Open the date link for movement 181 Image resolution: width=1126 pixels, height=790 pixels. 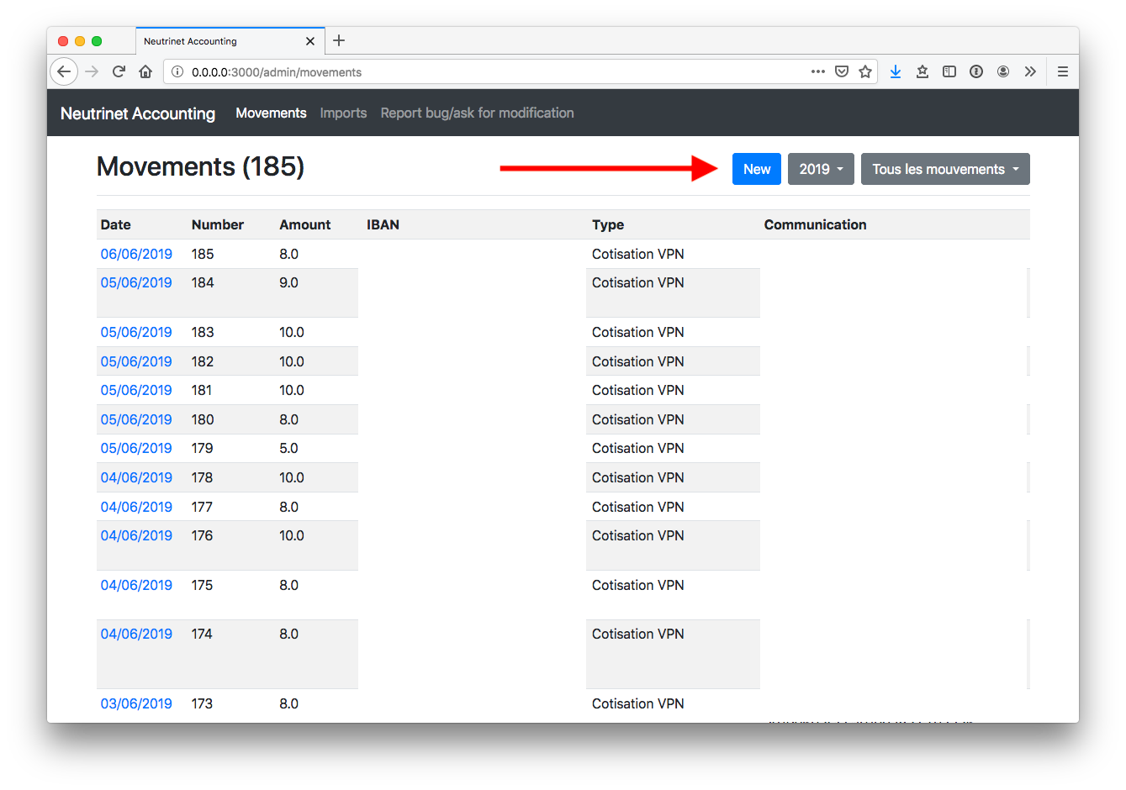(x=136, y=390)
